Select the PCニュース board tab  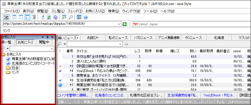194,38
